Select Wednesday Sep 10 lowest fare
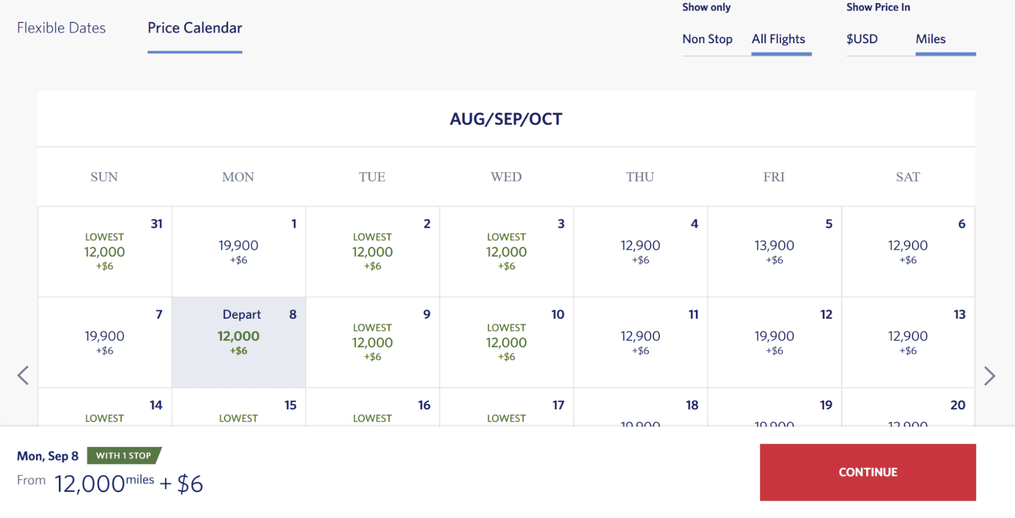Image resolution: width=1015 pixels, height=518 pixels. click(506, 342)
